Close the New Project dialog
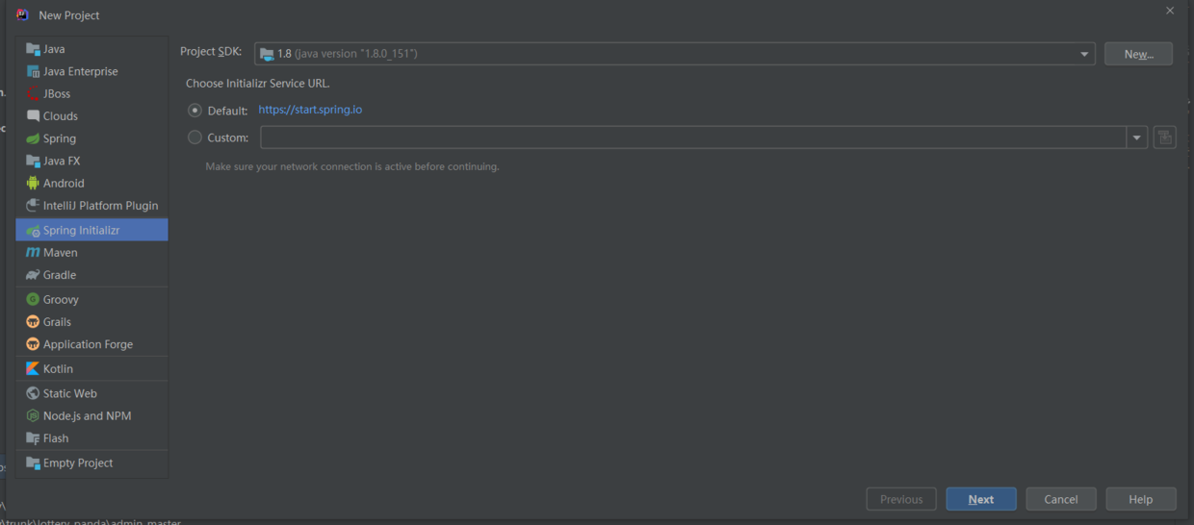 [x=1170, y=12]
